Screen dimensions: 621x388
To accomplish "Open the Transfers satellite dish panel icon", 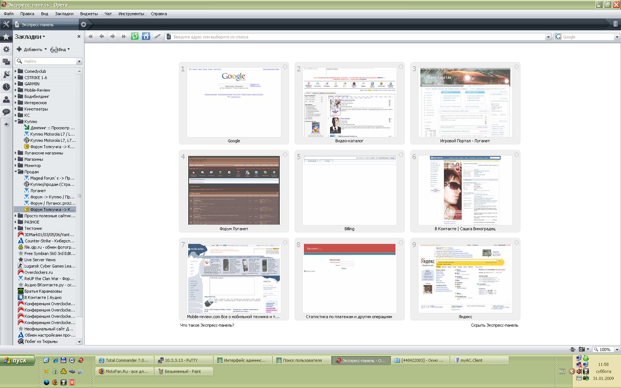I will 6,74.
